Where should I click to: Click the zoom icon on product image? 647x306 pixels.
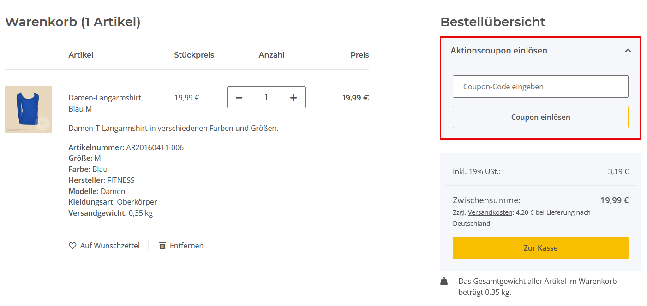[x=42, y=123]
